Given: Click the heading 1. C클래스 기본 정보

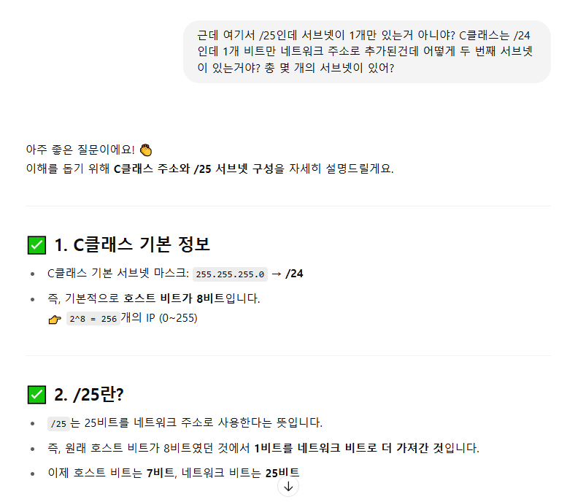Looking at the screenshot, I should 132,244.
